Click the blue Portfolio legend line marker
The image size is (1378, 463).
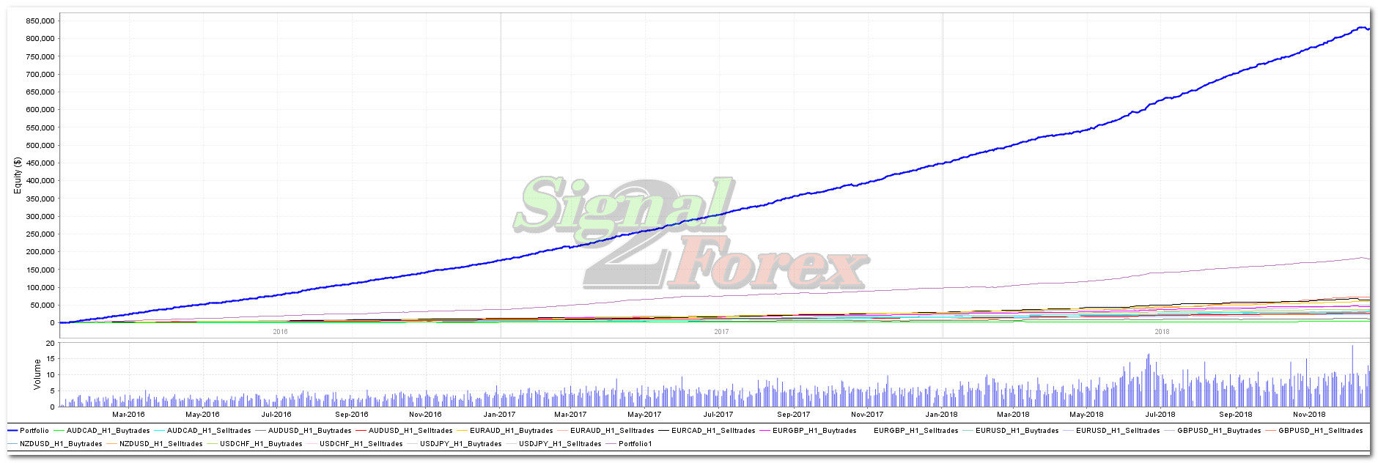[12, 431]
